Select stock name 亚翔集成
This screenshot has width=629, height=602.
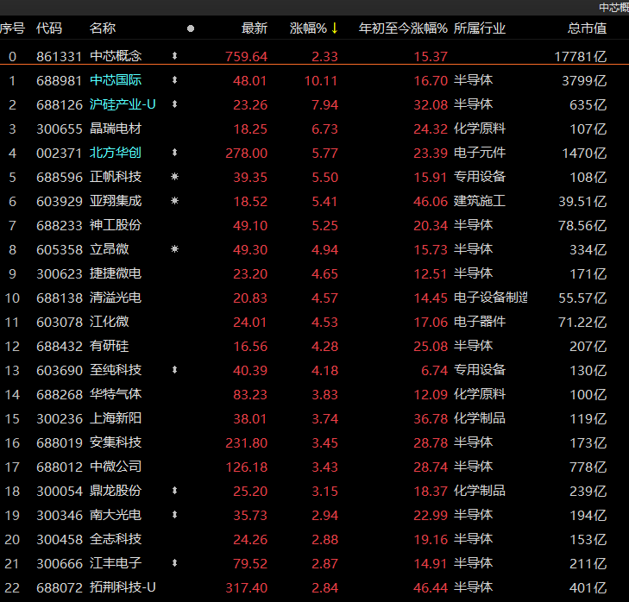pos(116,201)
